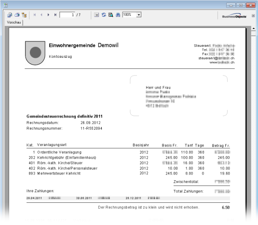Go to first page of report

(x=35, y=15)
